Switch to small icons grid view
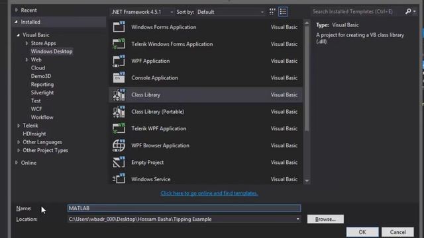This screenshot has height=238, width=424. pyautogui.click(x=272, y=12)
